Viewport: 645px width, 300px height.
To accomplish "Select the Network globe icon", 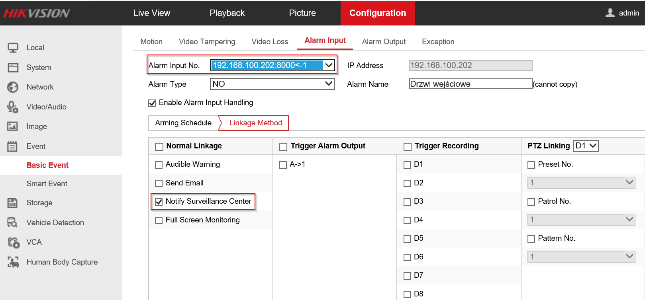I will point(13,87).
